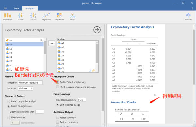
Task: Move selected variable with arrow button
Action: tap(52, 43)
